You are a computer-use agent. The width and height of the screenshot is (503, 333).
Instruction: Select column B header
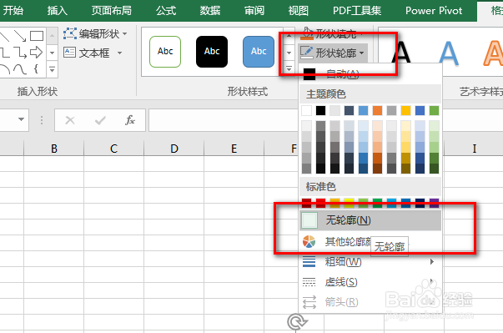point(54,149)
